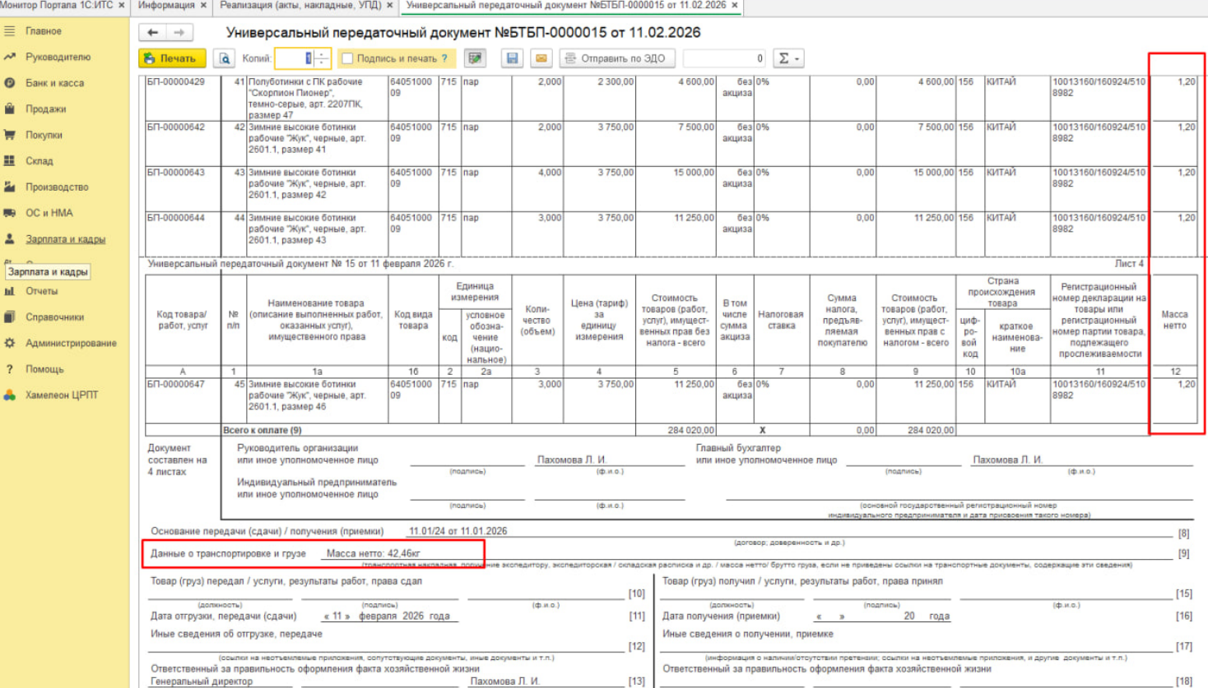Viewport: 1208px width, 688px height.
Task: Click the save document floppy disk icon
Action: pos(512,58)
